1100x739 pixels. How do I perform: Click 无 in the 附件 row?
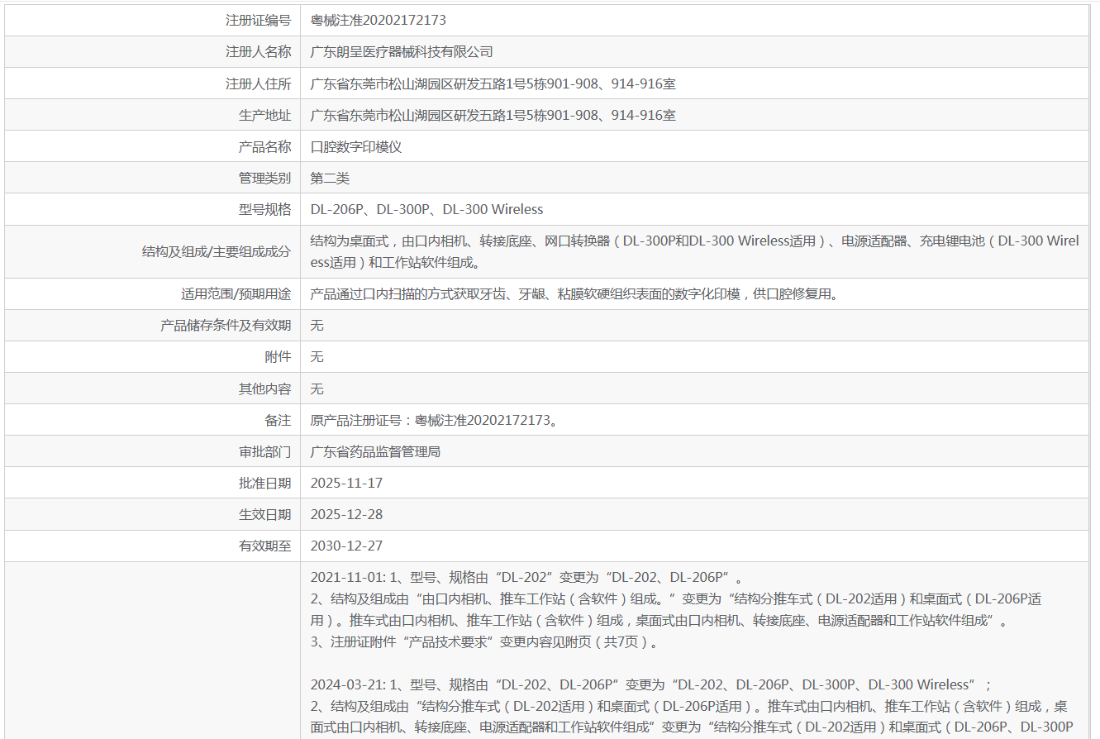317,356
